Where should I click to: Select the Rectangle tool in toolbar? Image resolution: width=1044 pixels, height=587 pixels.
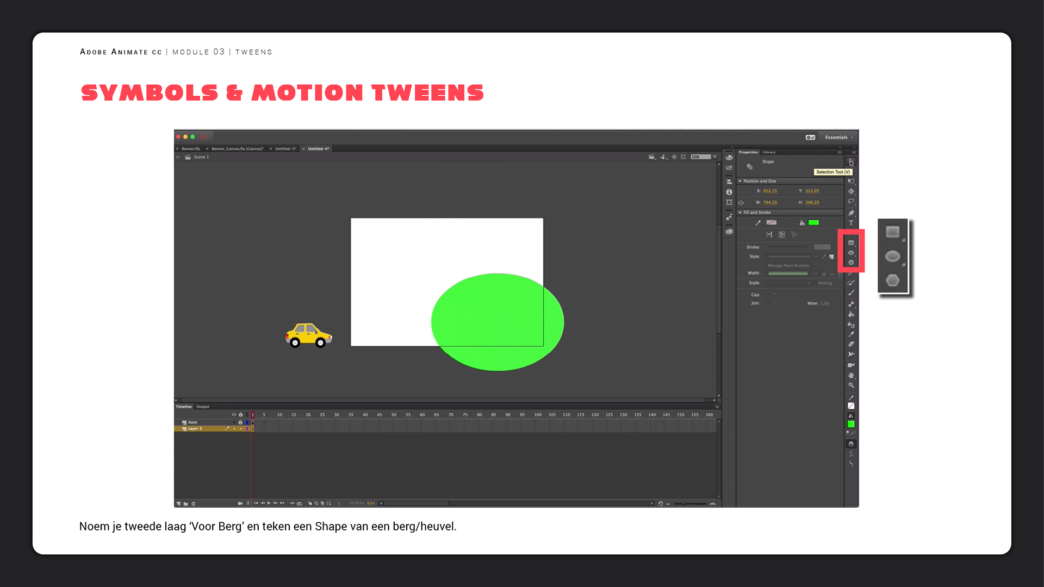coord(851,243)
